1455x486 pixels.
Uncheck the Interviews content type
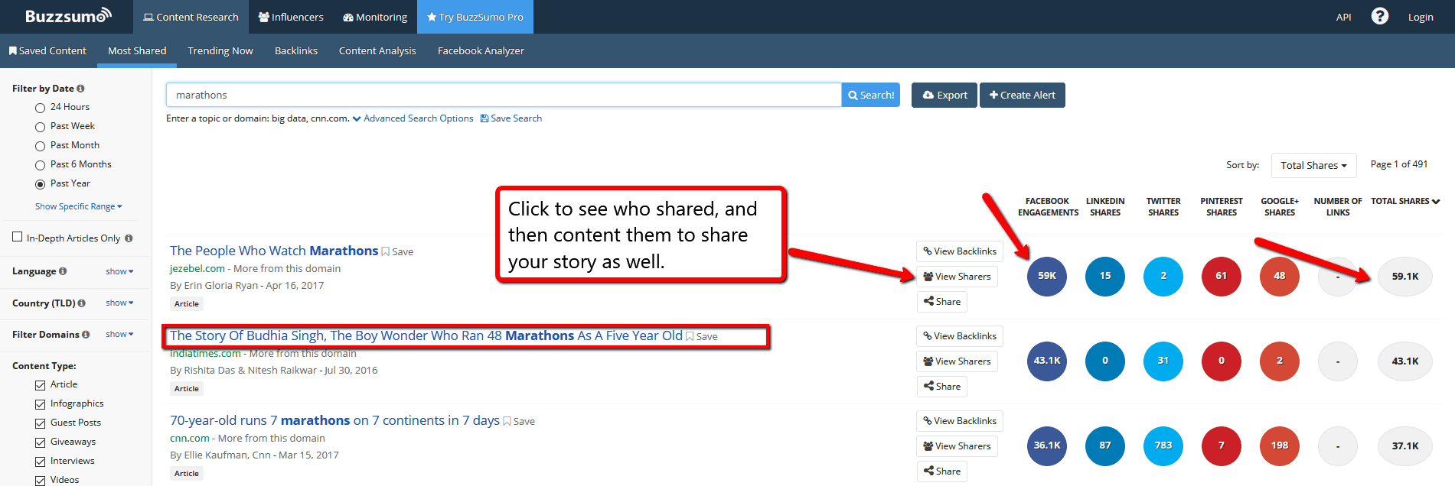point(40,462)
